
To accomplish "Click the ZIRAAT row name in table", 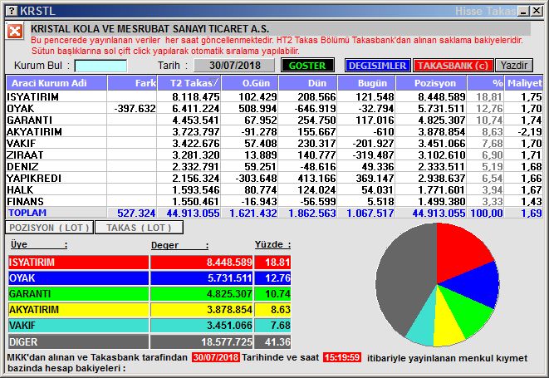I will coord(25,155).
